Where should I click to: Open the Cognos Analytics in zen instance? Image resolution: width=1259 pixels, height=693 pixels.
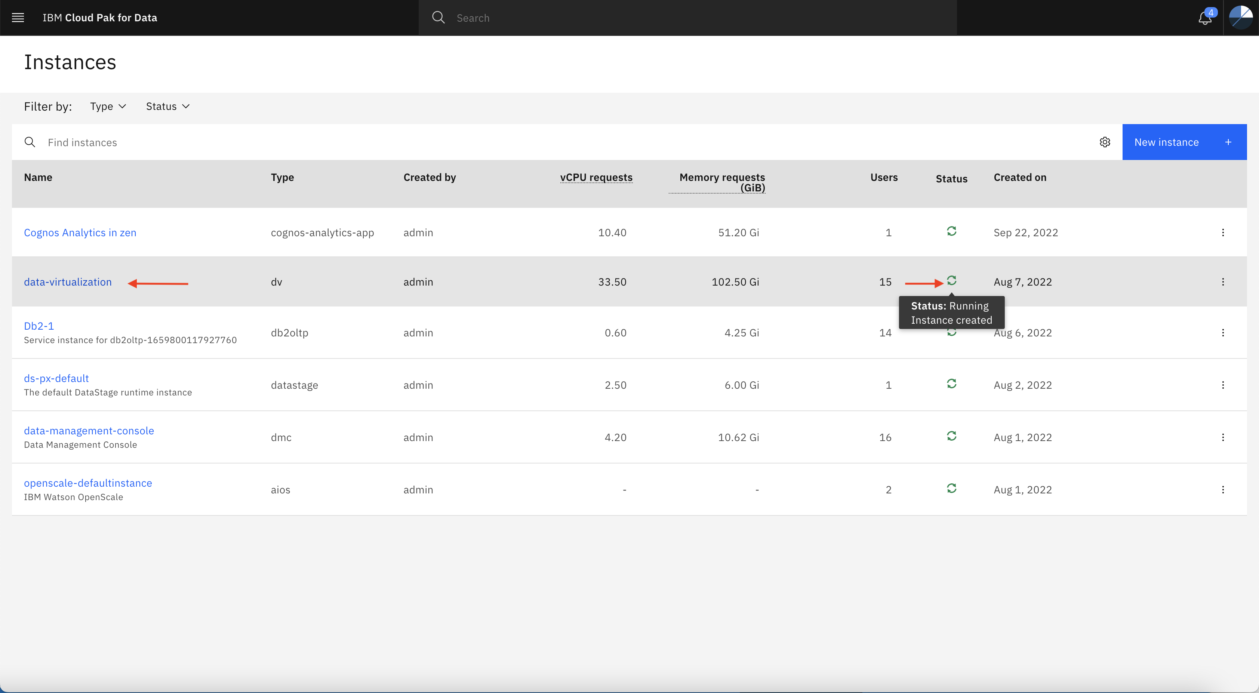pos(80,232)
